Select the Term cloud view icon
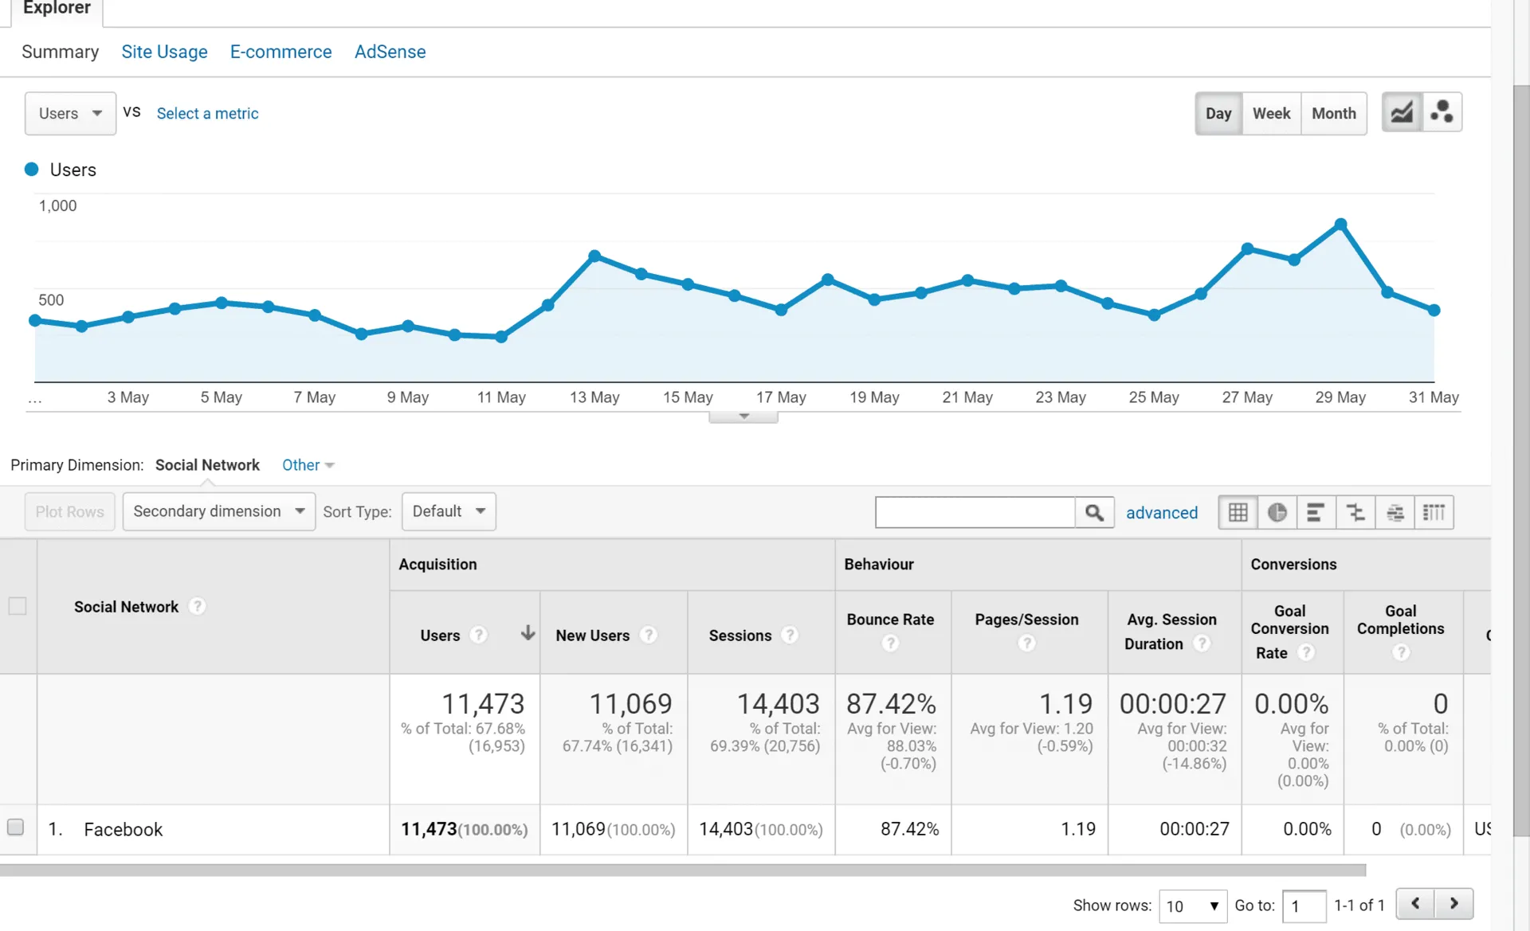 [1395, 512]
